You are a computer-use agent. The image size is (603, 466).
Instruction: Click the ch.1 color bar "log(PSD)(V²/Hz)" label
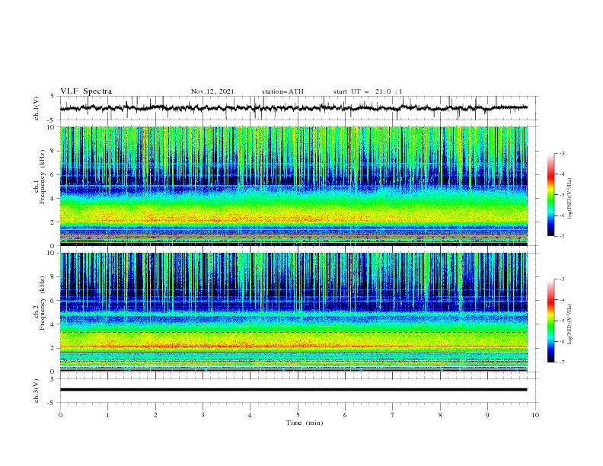(x=570, y=198)
